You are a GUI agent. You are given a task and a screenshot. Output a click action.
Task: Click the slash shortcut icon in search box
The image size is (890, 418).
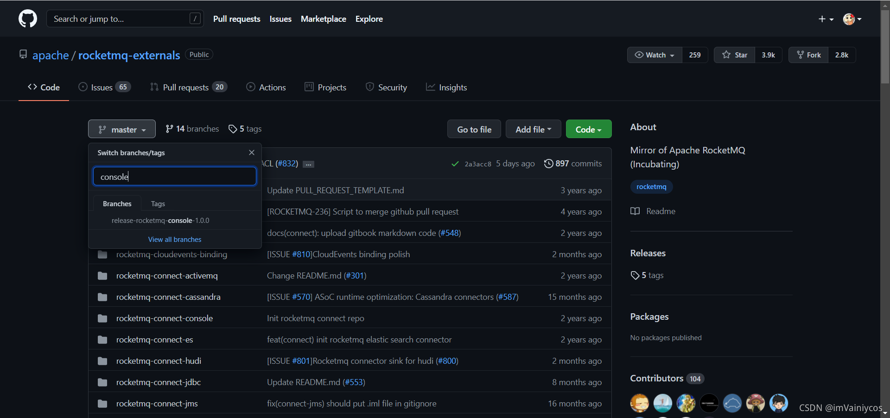pos(195,19)
